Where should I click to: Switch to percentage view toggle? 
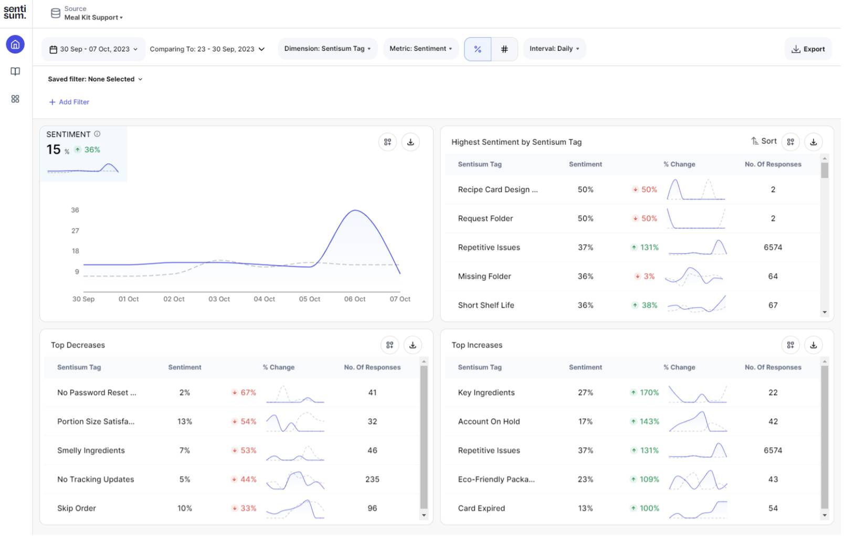479,49
